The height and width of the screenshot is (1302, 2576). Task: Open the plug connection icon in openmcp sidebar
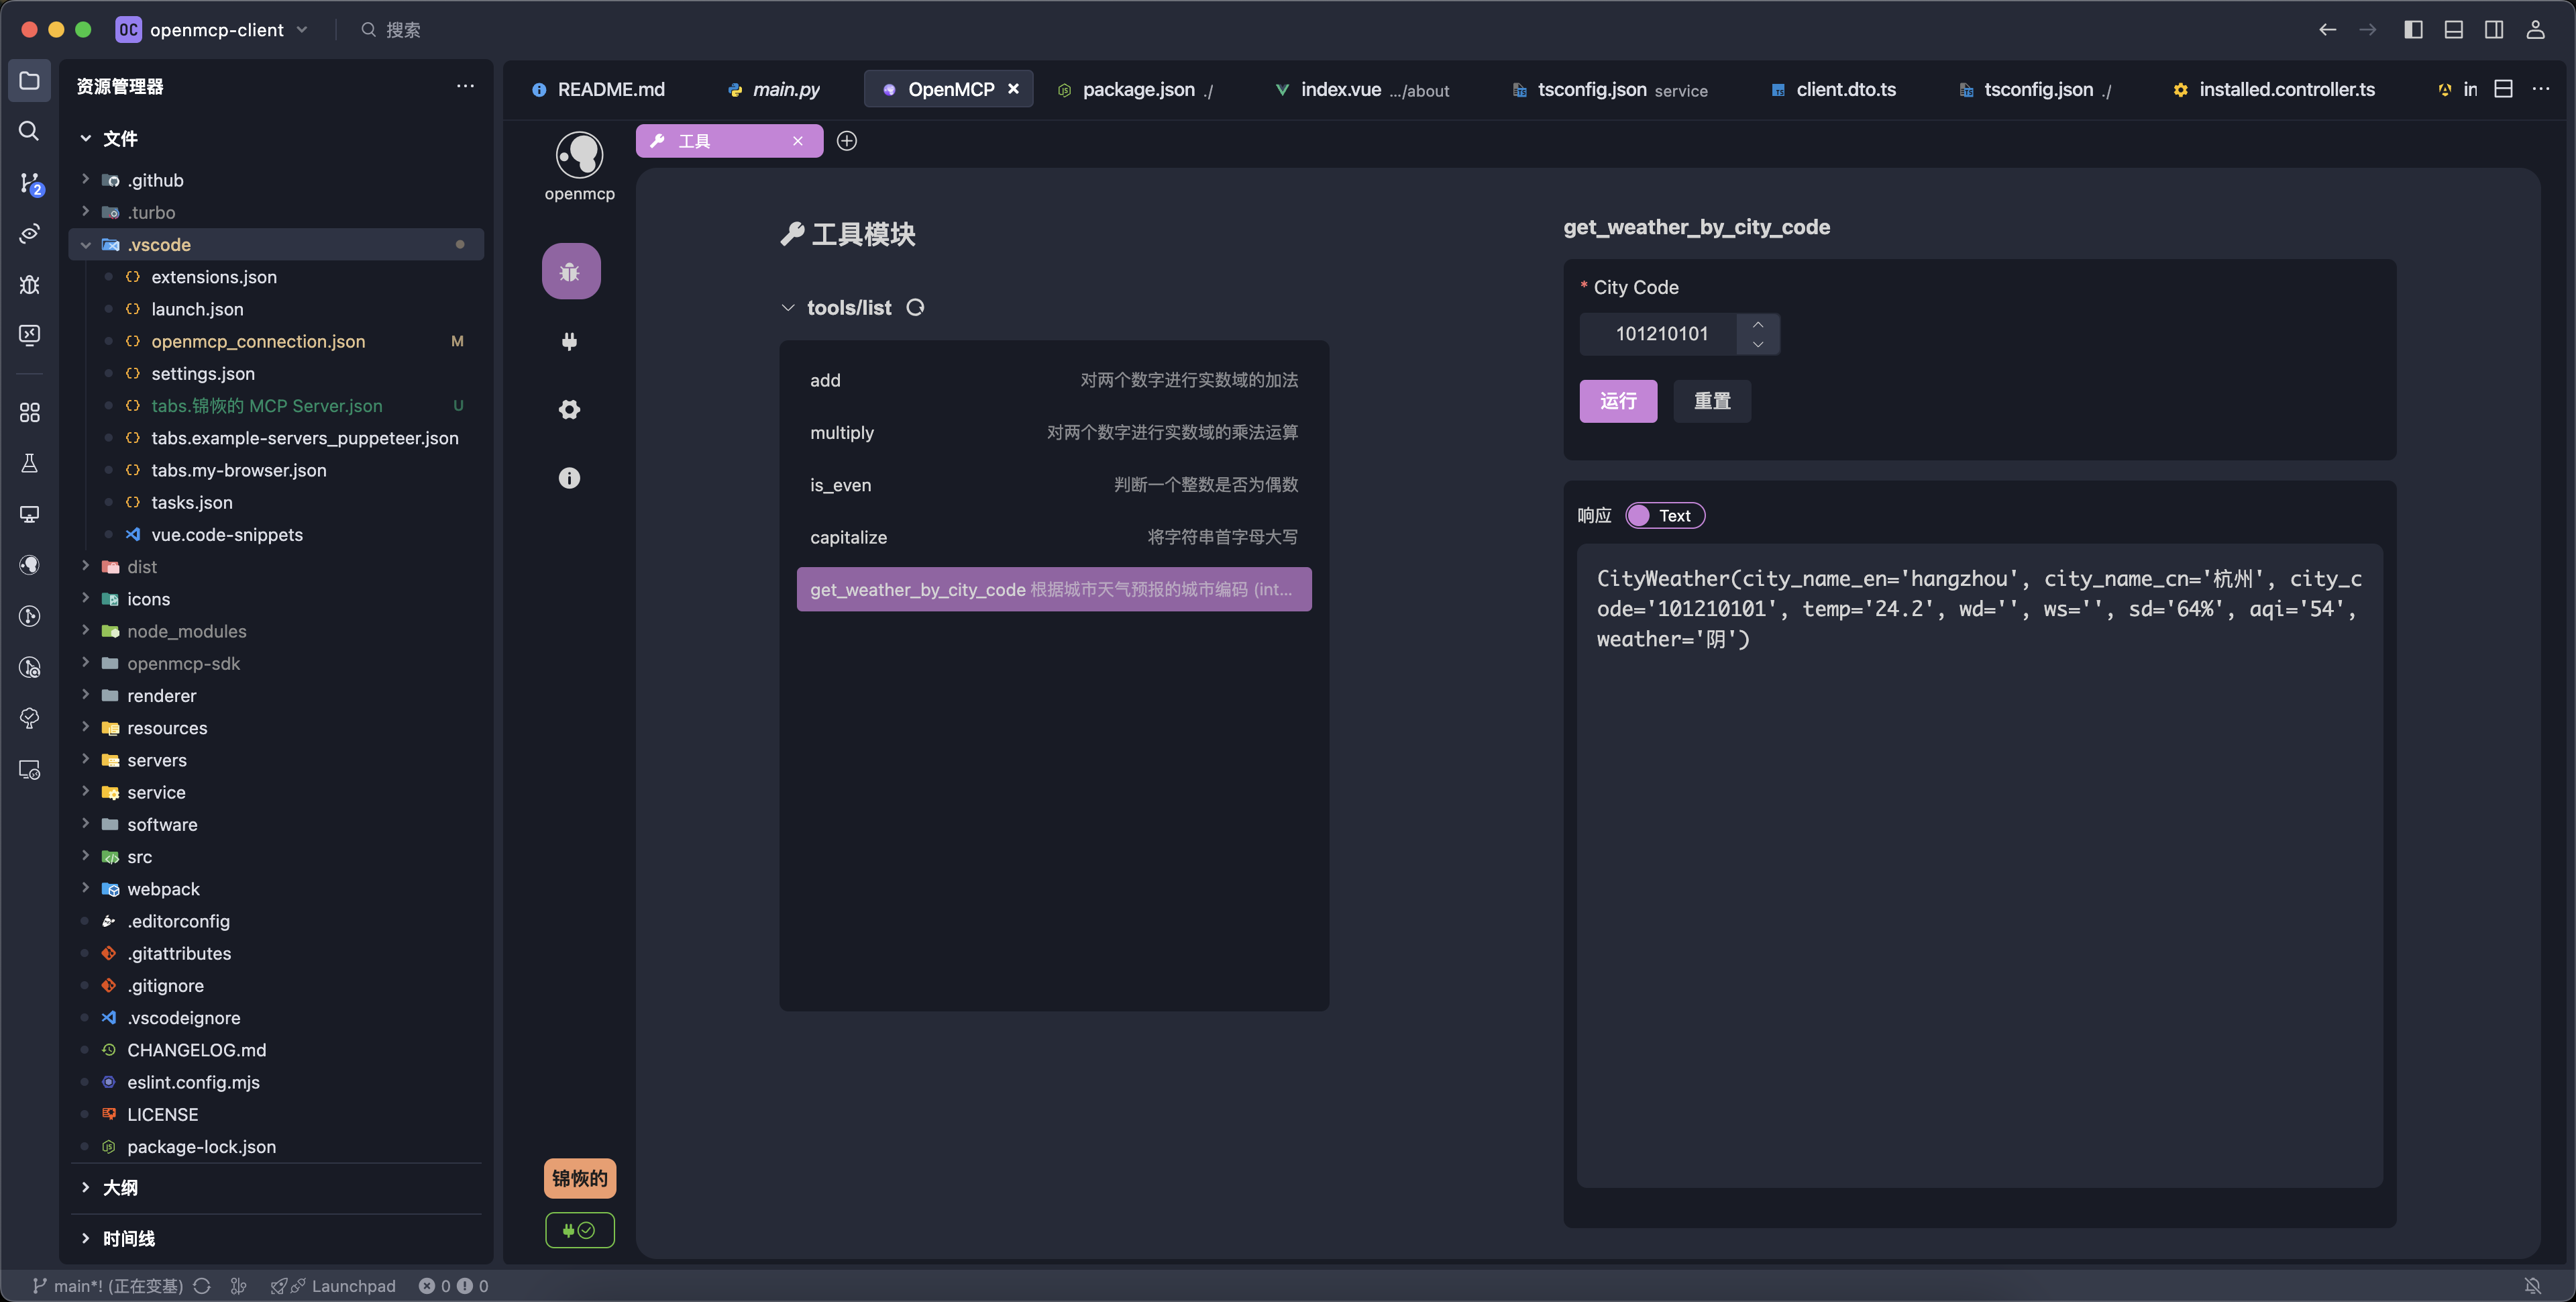pyautogui.click(x=569, y=340)
